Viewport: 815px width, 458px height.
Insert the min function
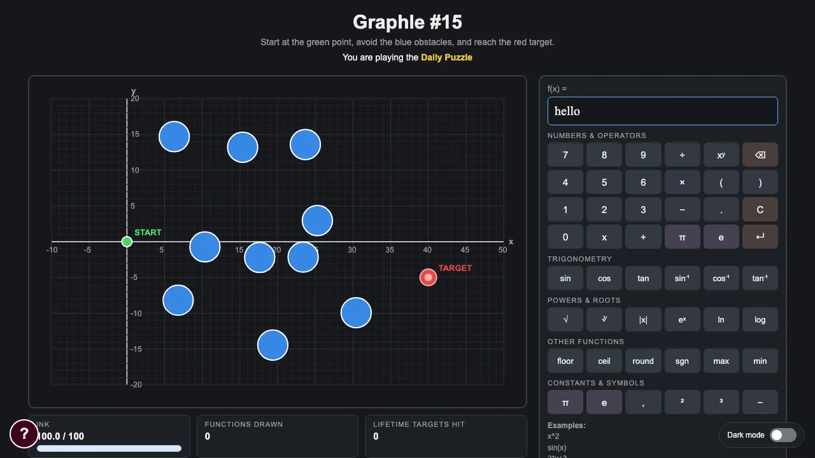(x=760, y=361)
